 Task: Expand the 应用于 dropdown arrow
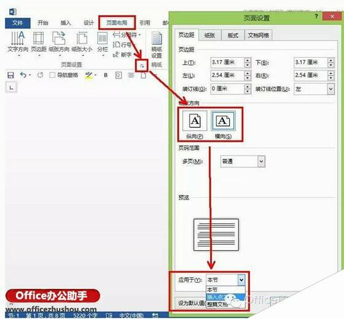pos(241,280)
